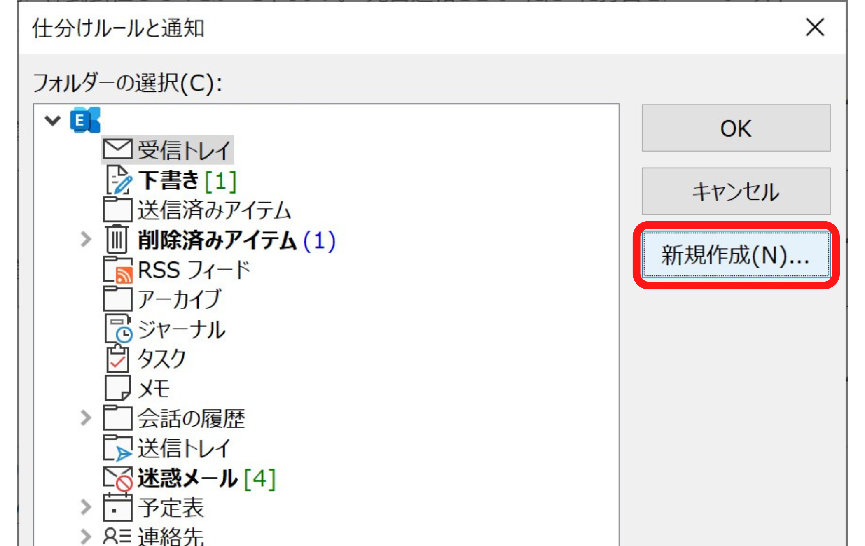Confirm with the OK button
Viewport: 865px width, 546px height.
coord(736,128)
